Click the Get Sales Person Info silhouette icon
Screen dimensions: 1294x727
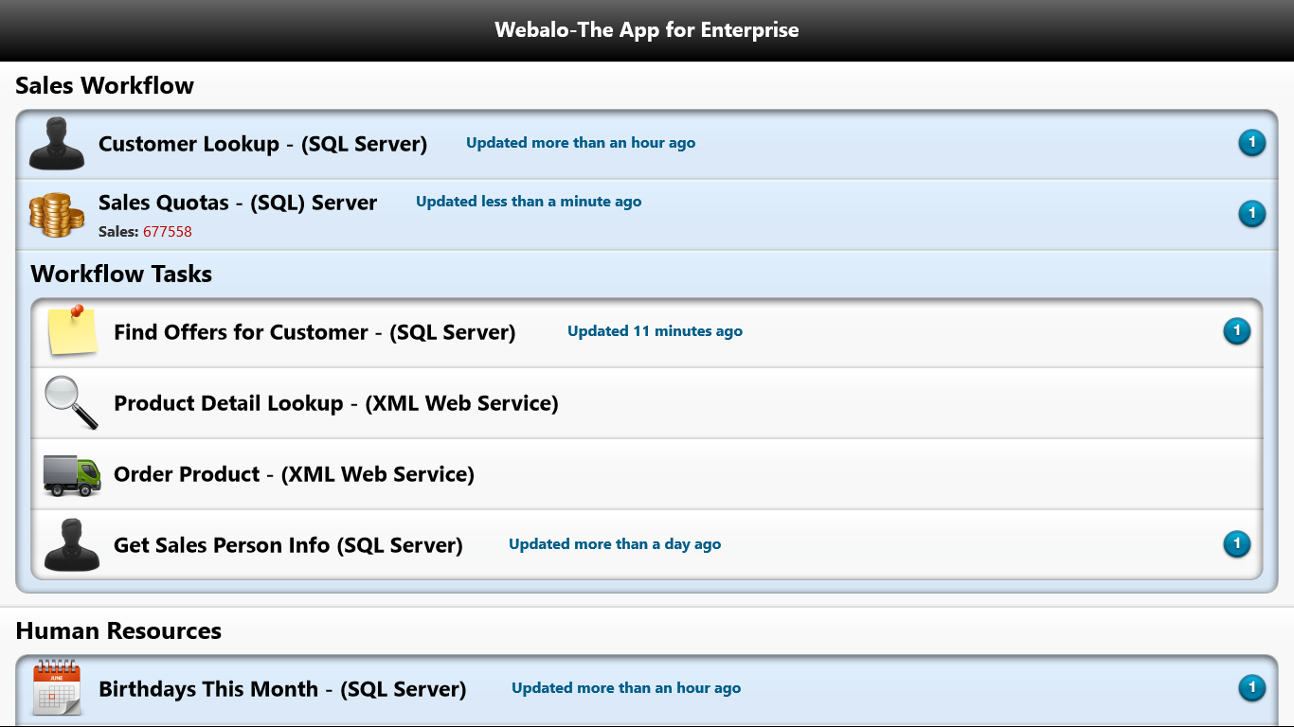coord(72,544)
